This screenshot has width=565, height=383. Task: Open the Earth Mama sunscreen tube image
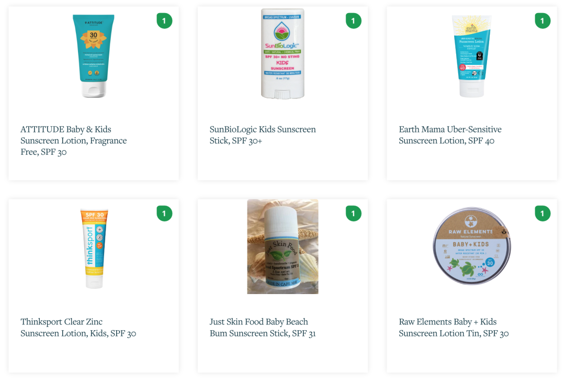pyautogui.click(x=472, y=56)
